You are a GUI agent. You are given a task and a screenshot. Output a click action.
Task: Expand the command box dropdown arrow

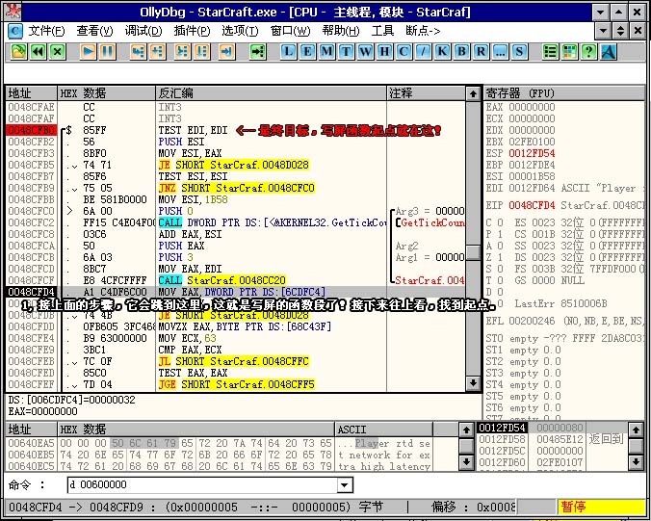[345, 484]
